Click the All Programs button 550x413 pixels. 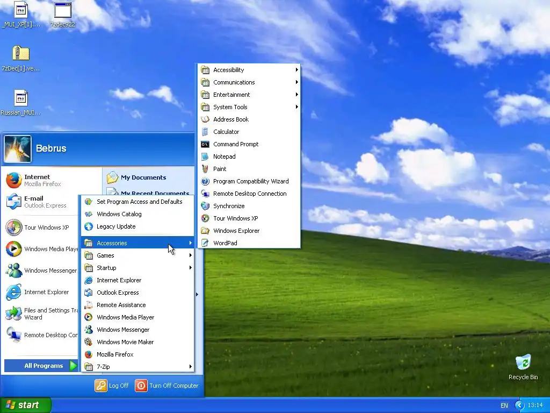41,366
